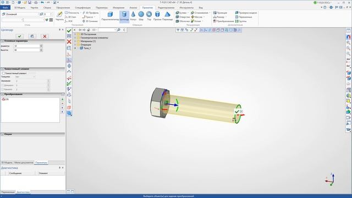Click the 3D Профиль tool
The width and height of the screenshot is (352, 198).
tap(90, 13)
